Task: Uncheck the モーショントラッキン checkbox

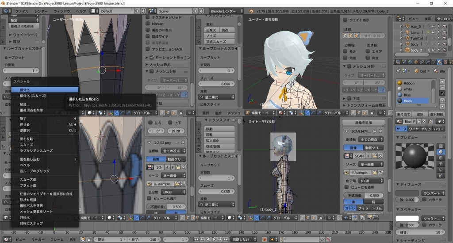Action: [x=152, y=58]
